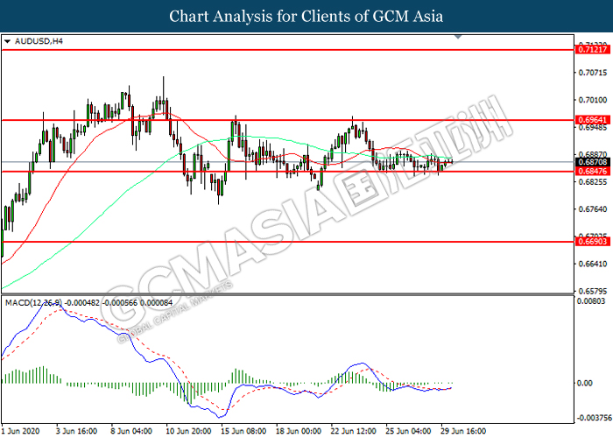Click the AUDUSD,H4 chart title

[x=39, y=41]
